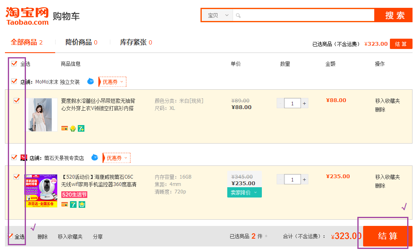The height and width of the screenshot is (251, 415).
Task: Click the 搜索 button
Action: pos(394,15)
